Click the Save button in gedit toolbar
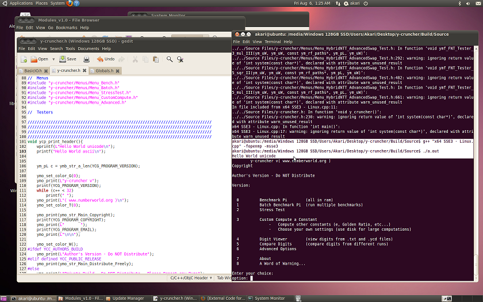The image size is (483, 302). tap(68, 59)
